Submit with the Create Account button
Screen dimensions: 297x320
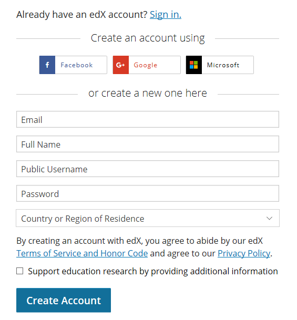pyautogui.click(x=64, y=300)
